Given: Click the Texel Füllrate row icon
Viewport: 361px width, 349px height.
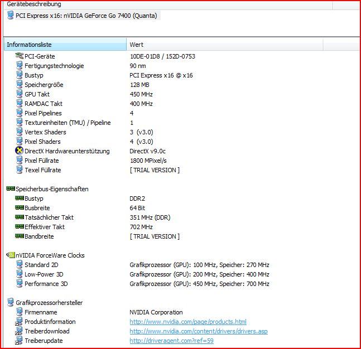Looking at the screenshot, I should (20, 169).
